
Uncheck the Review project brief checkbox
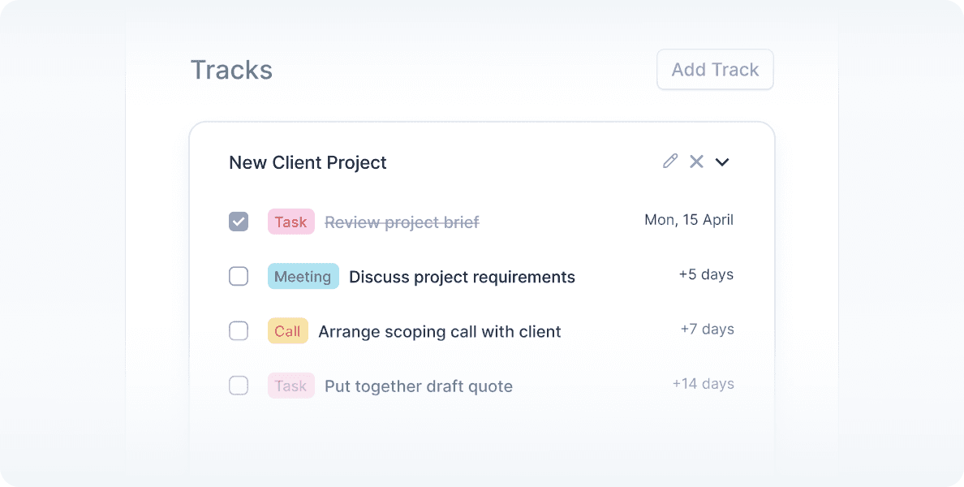click(x=239, y=222)
